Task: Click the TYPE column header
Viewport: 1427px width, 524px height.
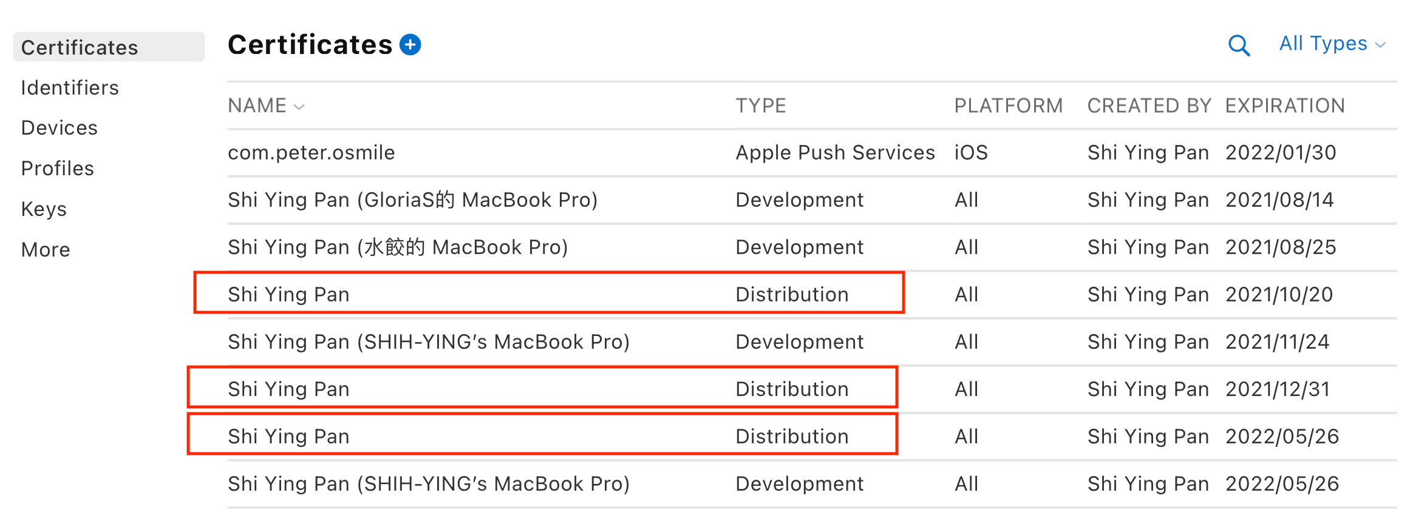Action: click(761, 106)
